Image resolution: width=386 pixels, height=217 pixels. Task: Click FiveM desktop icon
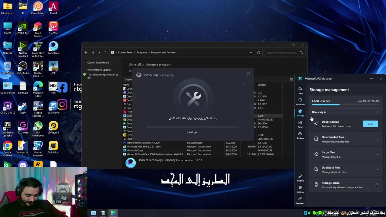[x=53, y=8]
